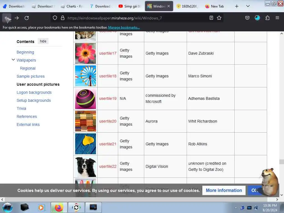Toggle reader view icon in address bar

pyautogui.click(x=211, y=18)
